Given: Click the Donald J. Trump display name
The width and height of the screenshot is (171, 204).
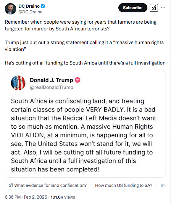Looking at the screenshot, I should click(51, 80).
